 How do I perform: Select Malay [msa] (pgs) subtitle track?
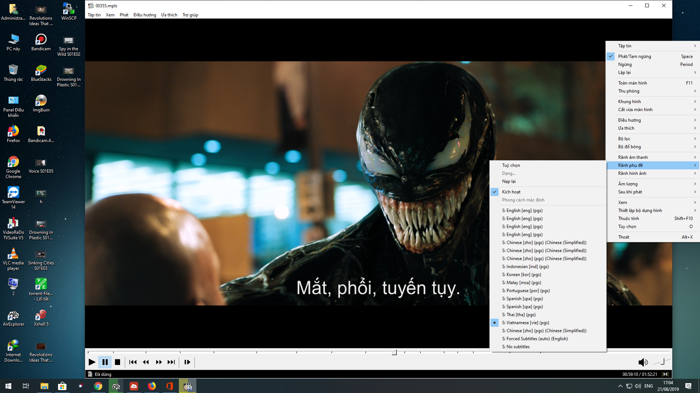pyautogui.click(x=548, y=283)
